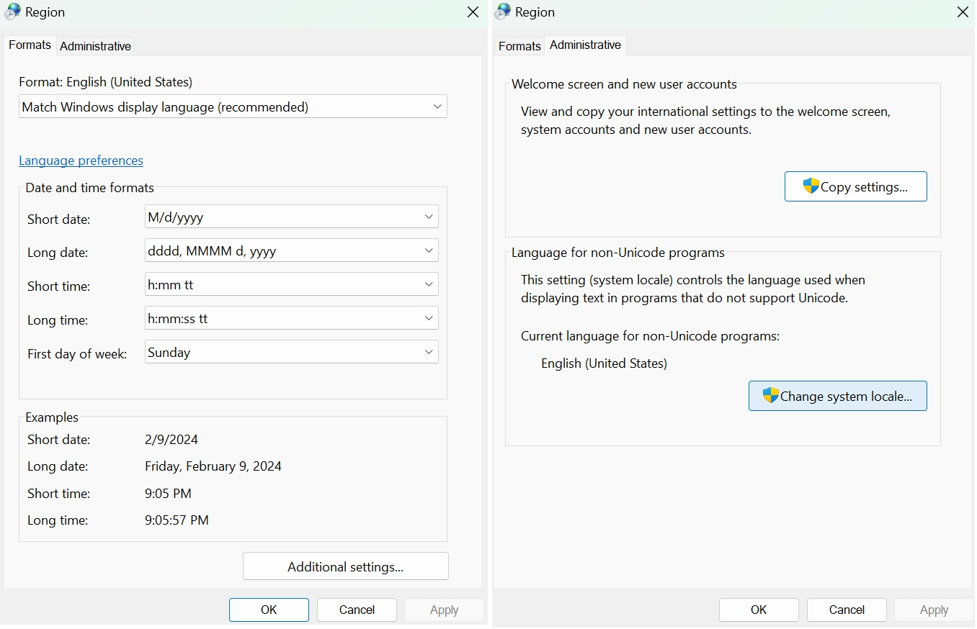Cancel the left Region window
This screenshot has height=629, width=977.
(x=357, y=610)
